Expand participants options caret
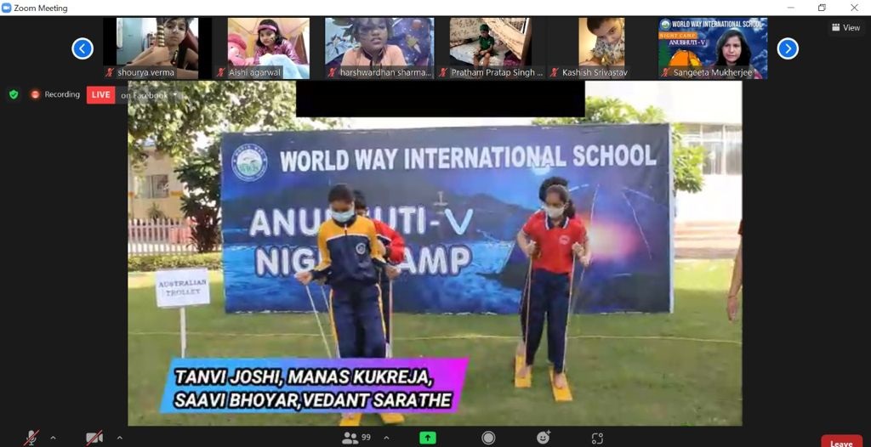 387,438
